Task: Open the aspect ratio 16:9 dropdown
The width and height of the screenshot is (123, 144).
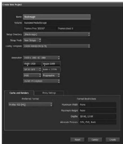Action: [32, 70]
